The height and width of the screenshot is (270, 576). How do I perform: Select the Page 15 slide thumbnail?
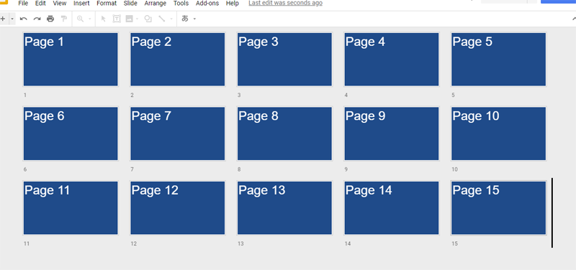click(498, 208)
